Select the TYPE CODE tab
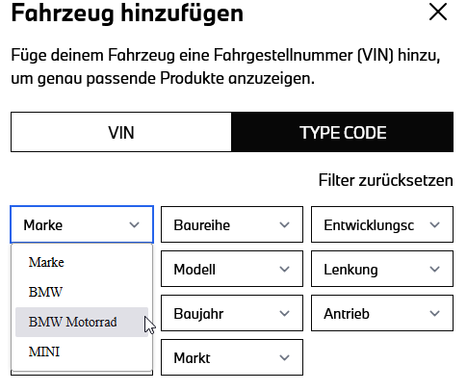 pyautogui.click(x=343, y=132)
